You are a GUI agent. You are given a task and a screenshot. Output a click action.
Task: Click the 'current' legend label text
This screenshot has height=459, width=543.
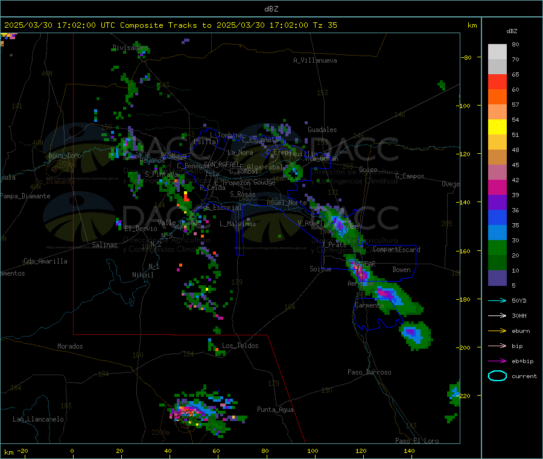tap(524, 376)
